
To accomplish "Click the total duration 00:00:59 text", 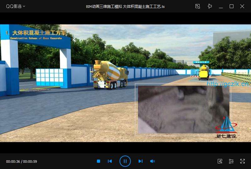I will [30, 161].
